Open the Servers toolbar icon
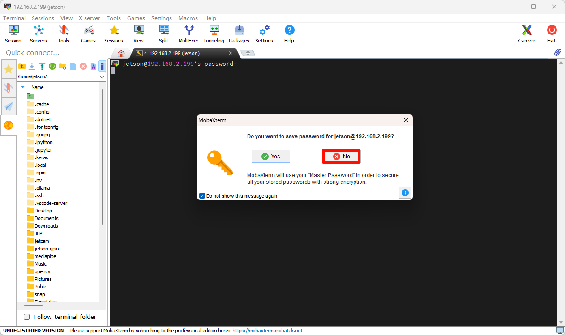Screen dimensions: 565x335 (39, 34)
